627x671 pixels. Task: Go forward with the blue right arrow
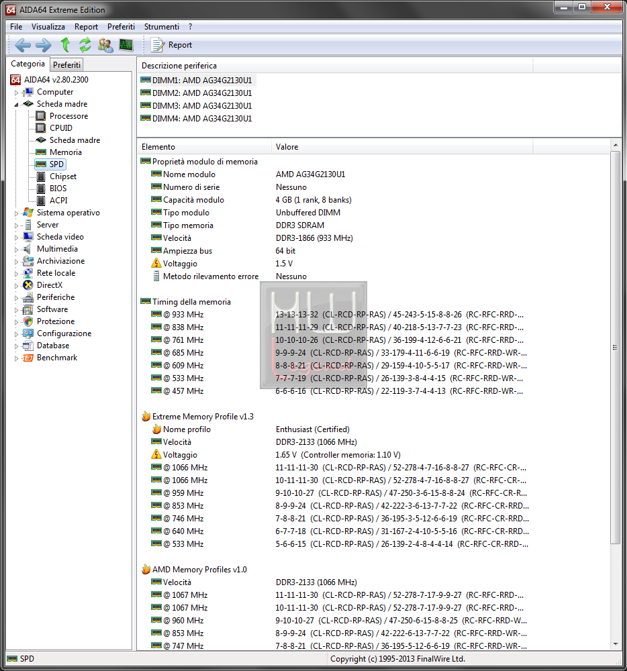tap(43, 45)
